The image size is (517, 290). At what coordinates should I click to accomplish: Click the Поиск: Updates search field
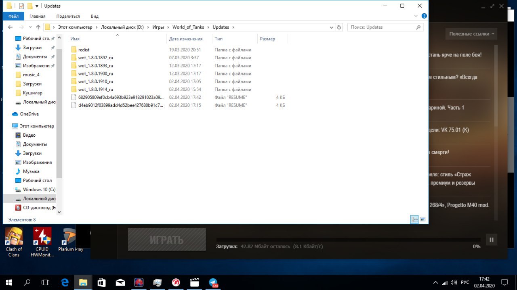pos(385,27)
